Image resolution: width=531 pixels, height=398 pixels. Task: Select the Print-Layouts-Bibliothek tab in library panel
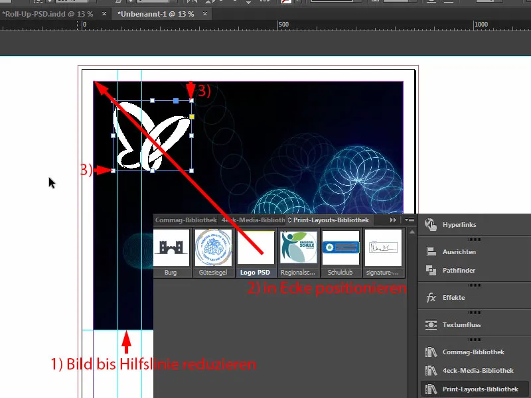point(331,220)
